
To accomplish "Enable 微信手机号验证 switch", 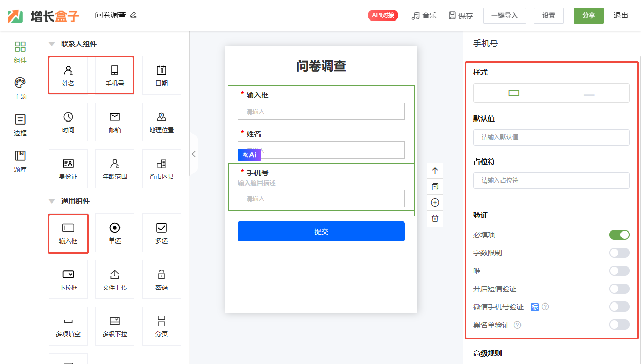I will (619, 307).
